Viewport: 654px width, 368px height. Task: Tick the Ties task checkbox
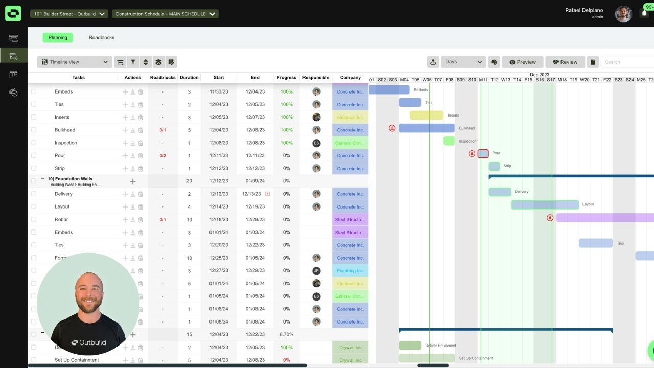(34, 105)
